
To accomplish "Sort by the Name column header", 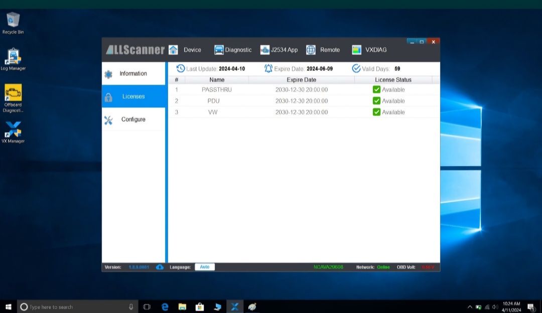I will [x=217, y=80].
